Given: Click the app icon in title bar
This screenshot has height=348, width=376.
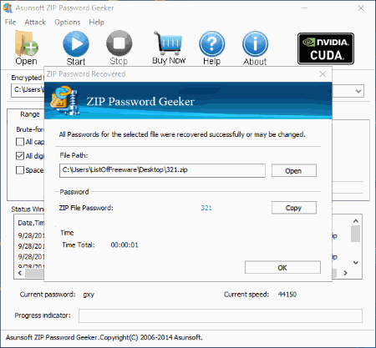Looking at the screenshot, I should [8, 8].
